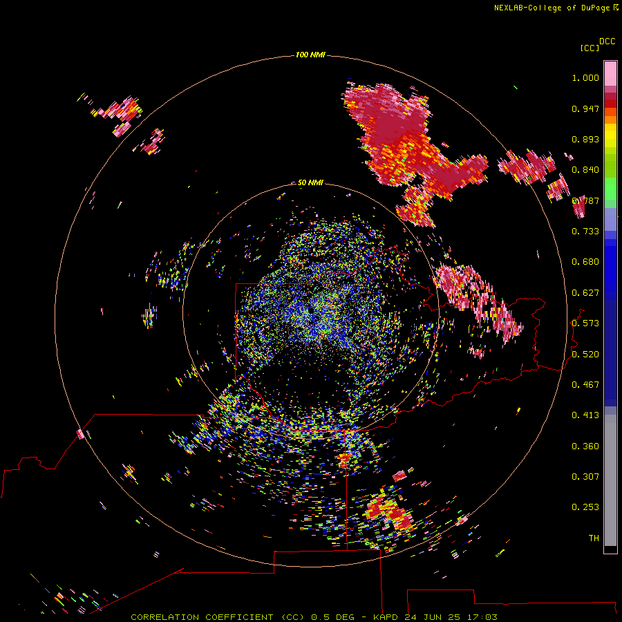Image resolution: width=622 pixels, height=622 pixels.
Task: Click the NEXLAB-College of DuPage label
Action: point(552,8)
